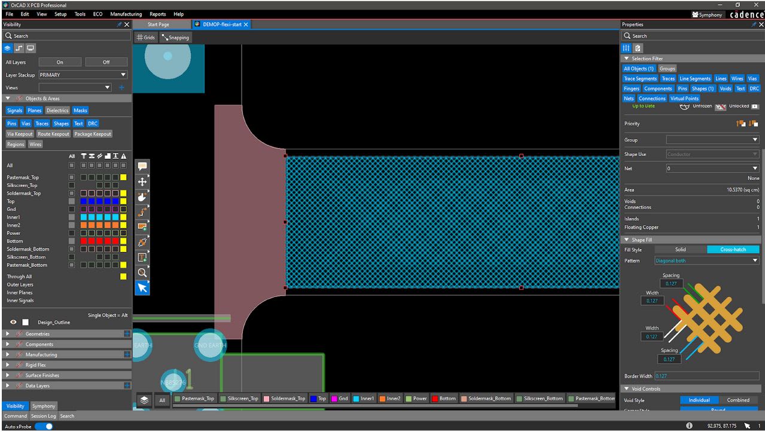Open the Manufacturing menu
Image resolution: width=765 pixels, height=432 pixels.
pos(126,14)
